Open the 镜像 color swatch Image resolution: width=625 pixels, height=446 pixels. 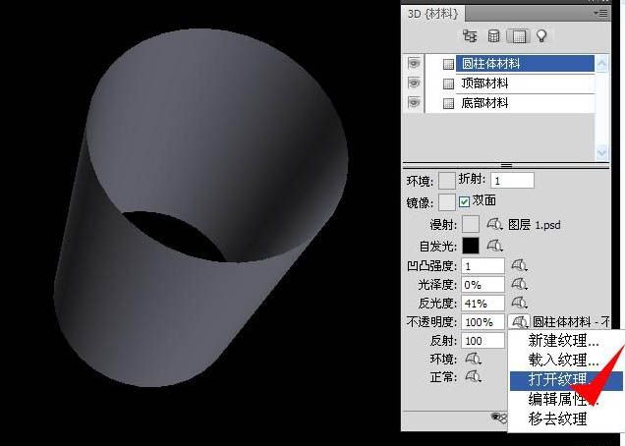tap(447, 202)
